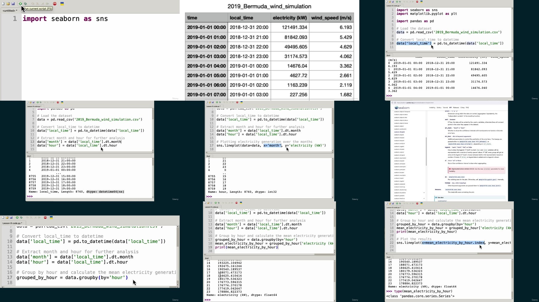Save the untitled script using floppy icon
Viewport: 539px width, 302px height.
(13, 4)
